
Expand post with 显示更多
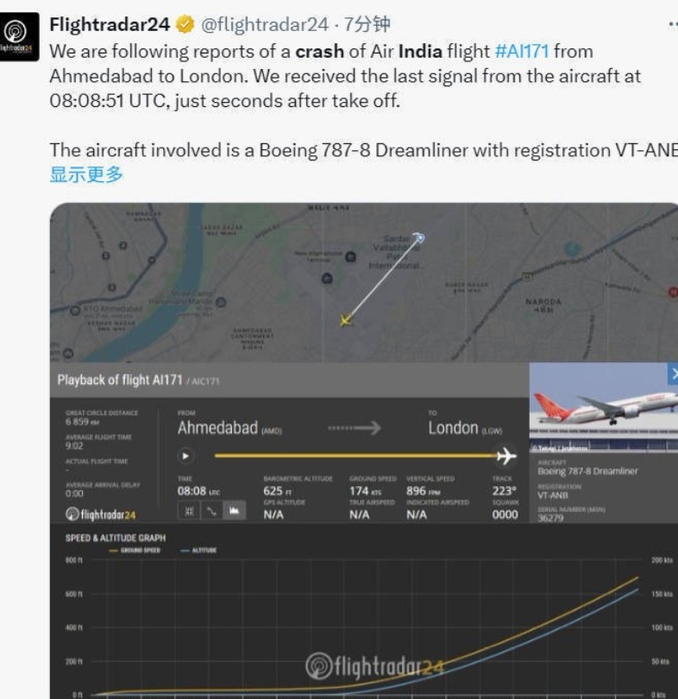86,174
